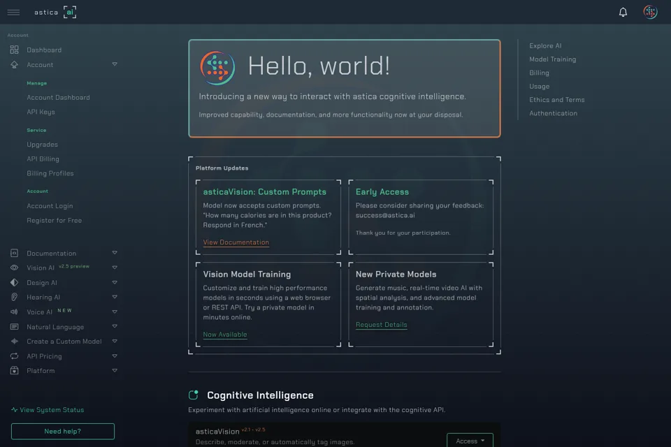This screenshot has width=671, height=447.
Task: Click the New Private Models heading
Action: pyautogui.click(x=396, y=274)
